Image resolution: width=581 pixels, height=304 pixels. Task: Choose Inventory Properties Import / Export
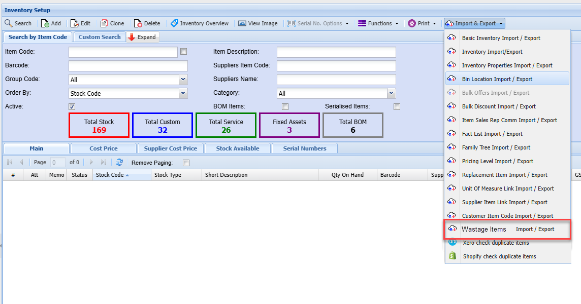coord(507,65)
